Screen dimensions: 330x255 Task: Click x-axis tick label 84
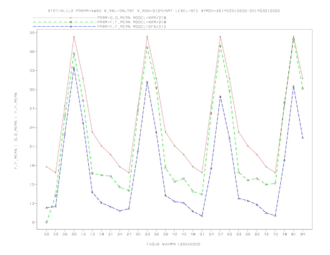(302, 234)
